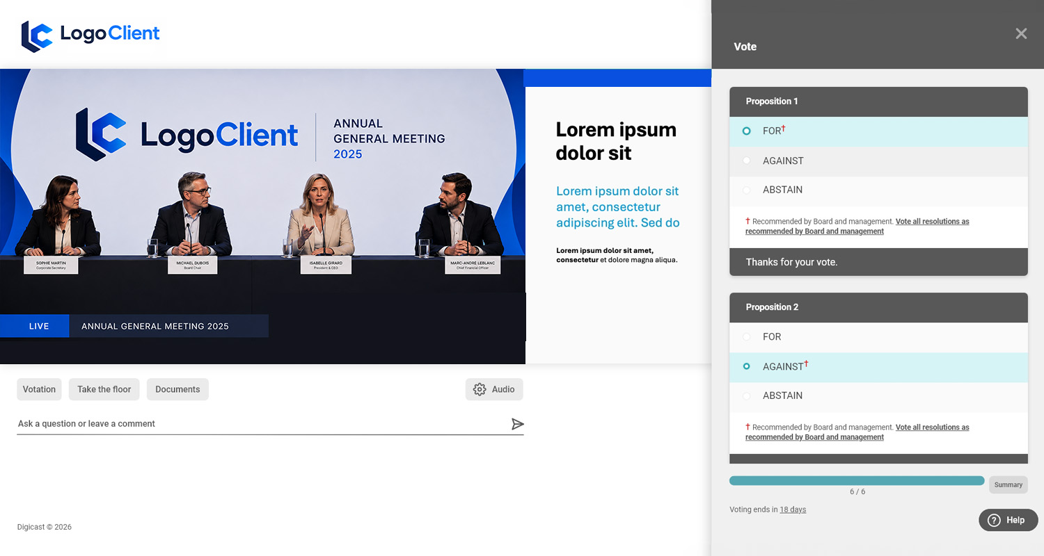
Task: Click the Proposition 1 recommended-vote link
Action: coord(857,227)
